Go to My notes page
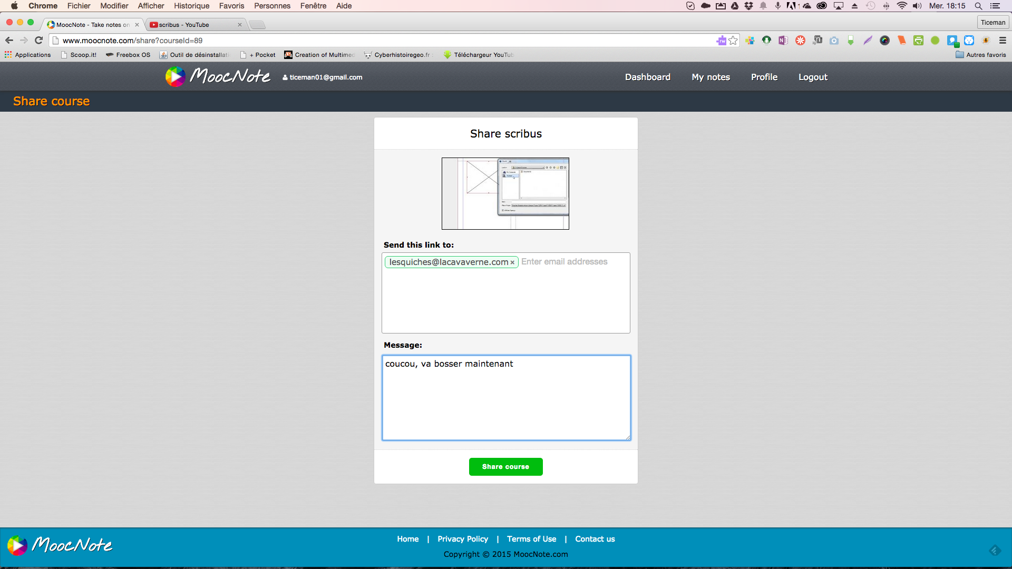The image size is (1012, 569). click(711, 77)
